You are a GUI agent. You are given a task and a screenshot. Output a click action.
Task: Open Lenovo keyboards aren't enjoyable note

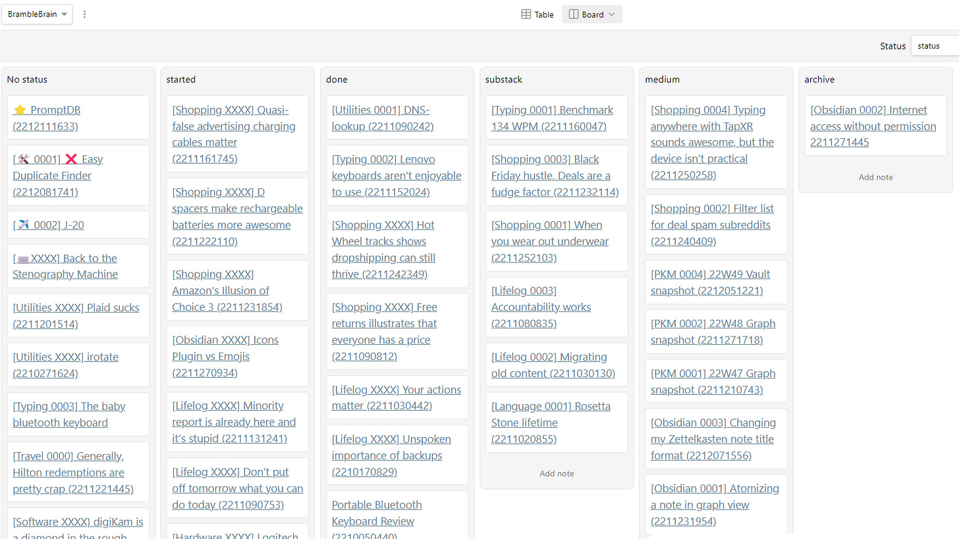397,175
